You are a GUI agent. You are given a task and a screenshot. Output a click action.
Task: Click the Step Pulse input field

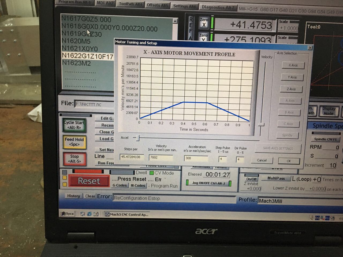(222, 159)
